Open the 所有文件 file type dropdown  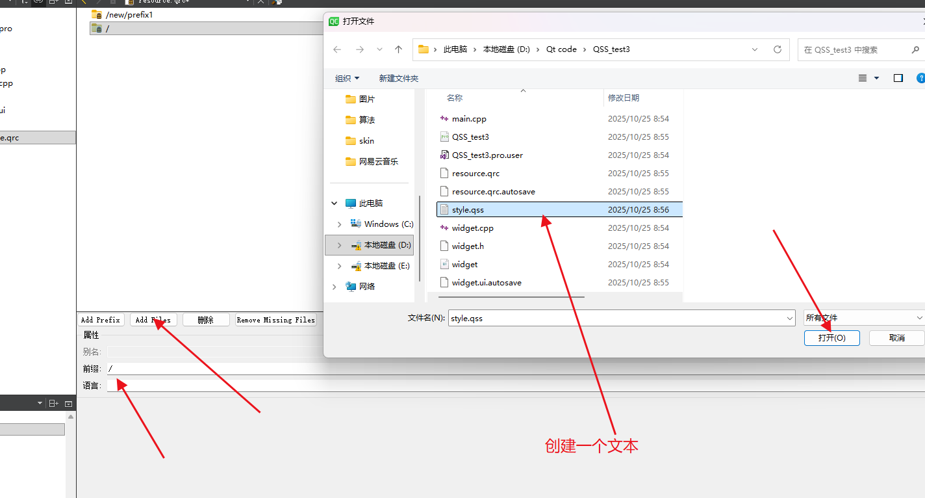pos(864,318)
